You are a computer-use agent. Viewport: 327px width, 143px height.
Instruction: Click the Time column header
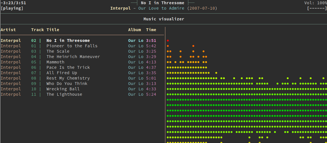pos(151,30)
